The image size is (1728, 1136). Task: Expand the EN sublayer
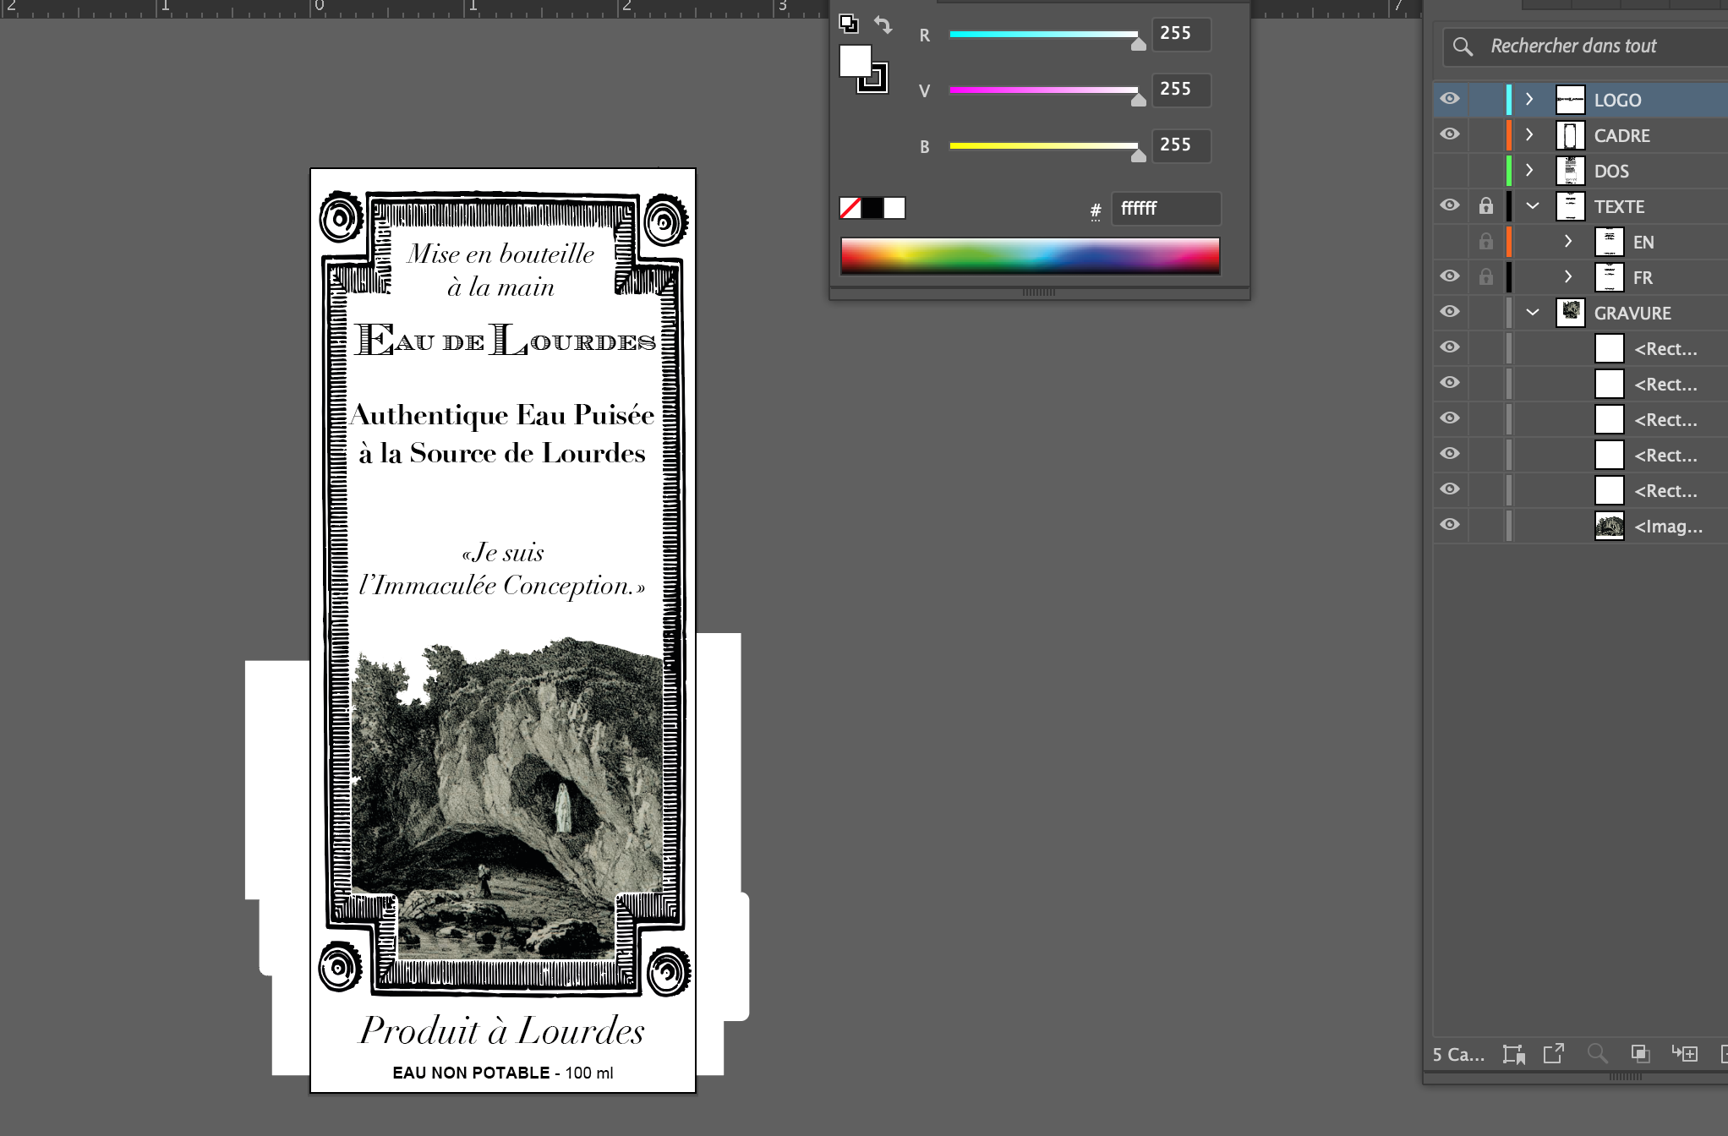pos(1568,241)
